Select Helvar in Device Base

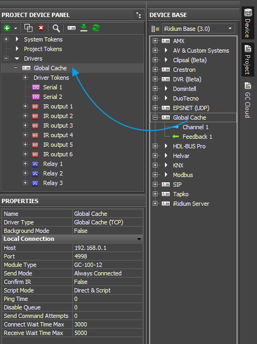click(x=181, y=156)
